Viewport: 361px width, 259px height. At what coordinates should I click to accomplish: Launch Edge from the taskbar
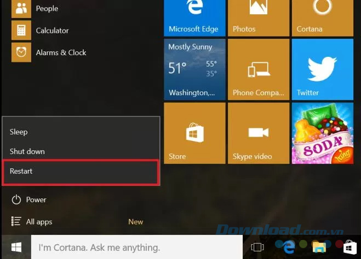(x=289, y=248)
